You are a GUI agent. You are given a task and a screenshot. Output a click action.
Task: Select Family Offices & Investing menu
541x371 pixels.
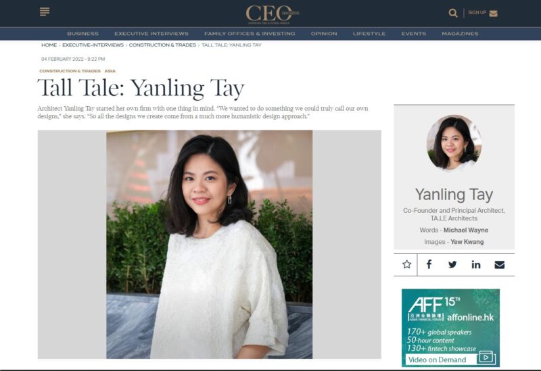[x=250, y=34]
